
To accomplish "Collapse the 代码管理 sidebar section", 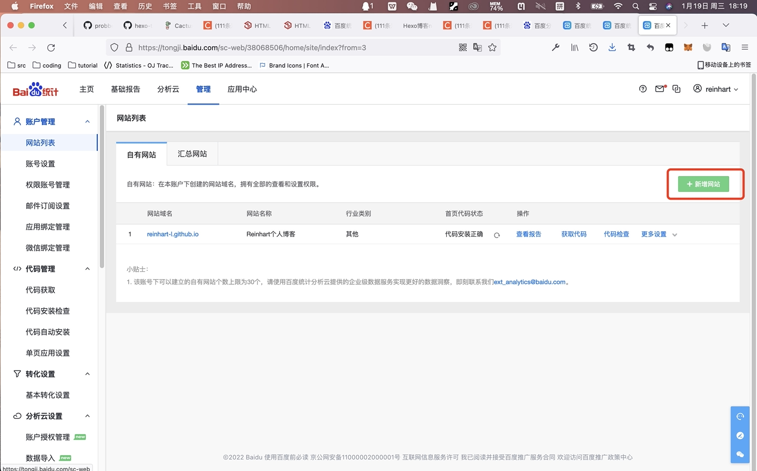I will click(x=87, y=269).
